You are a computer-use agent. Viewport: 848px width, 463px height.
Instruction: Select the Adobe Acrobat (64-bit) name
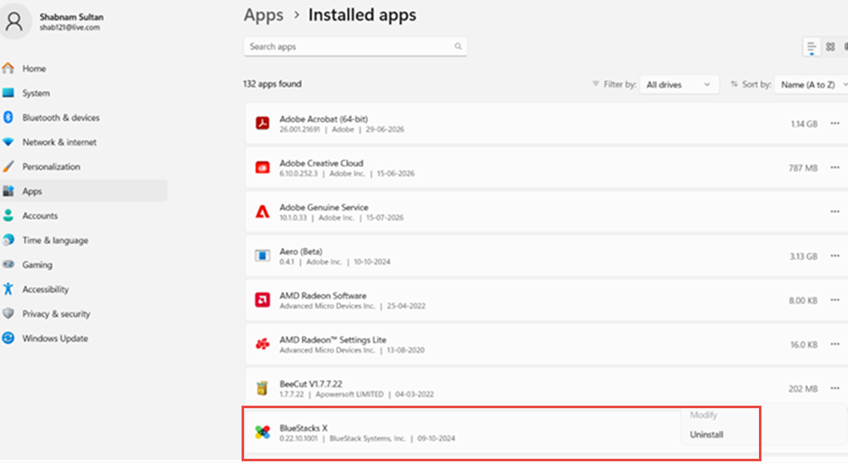324,119
